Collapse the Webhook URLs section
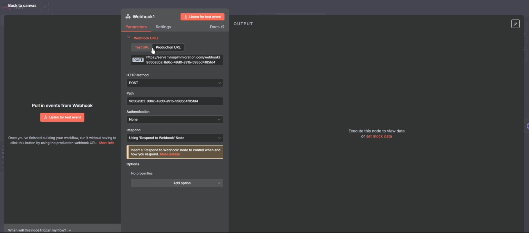This screenshot has width=529, height=233. point(129,37)
